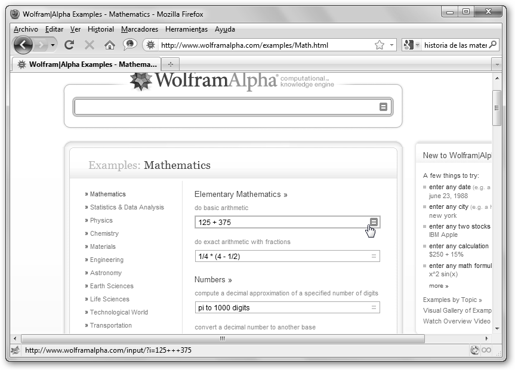The width and height of the screenshot is (515, 370).
Task: Click the horizontal scrollbar thumb
Action: pyautogui.click(x=222, y=338)
